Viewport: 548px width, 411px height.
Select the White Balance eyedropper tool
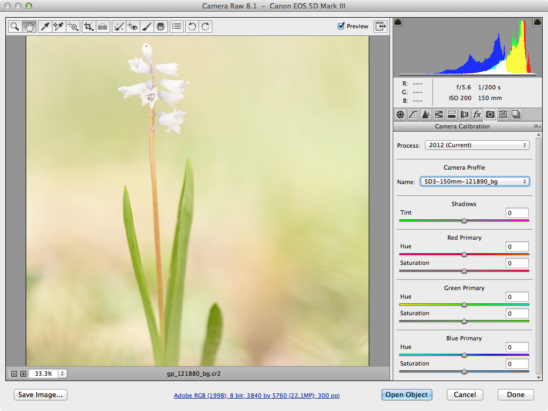45,27
